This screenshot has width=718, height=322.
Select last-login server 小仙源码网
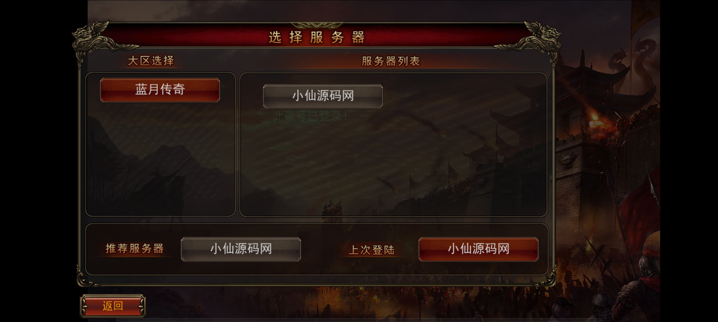pyautogui.click(x=479, y=249)
